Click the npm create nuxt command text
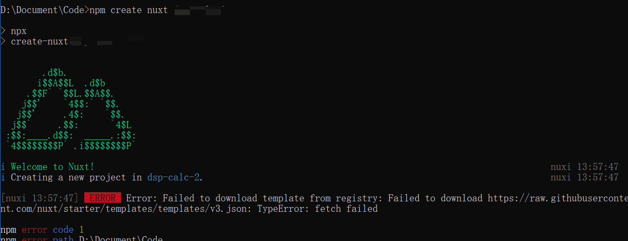The height and width of the screenshot is (241, 628). pyautogui.click(x=128, y=10)
